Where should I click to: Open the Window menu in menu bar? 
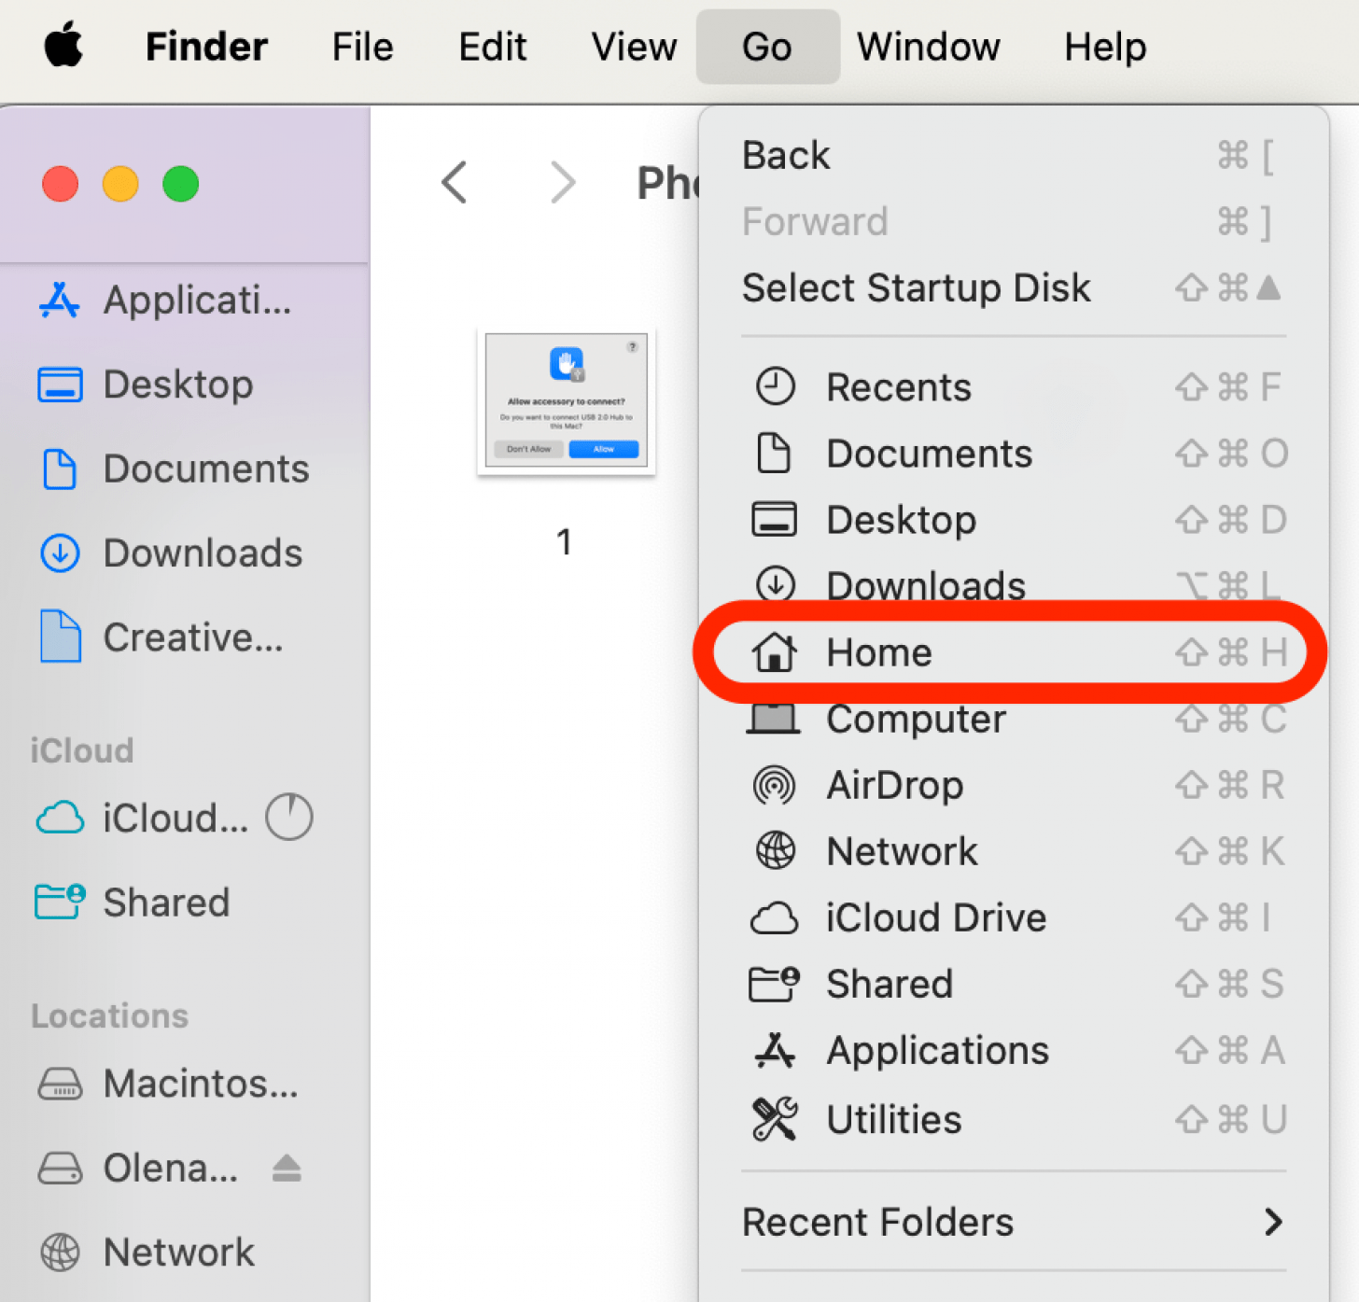[928, 47]
